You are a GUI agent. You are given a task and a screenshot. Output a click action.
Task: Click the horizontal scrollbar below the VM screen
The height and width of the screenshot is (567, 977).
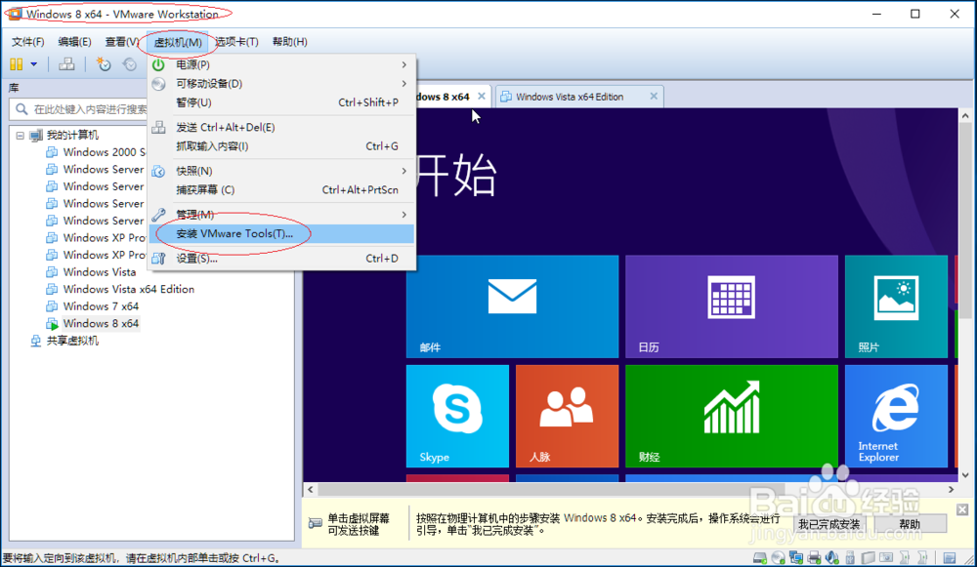click(x=635, y=490)
